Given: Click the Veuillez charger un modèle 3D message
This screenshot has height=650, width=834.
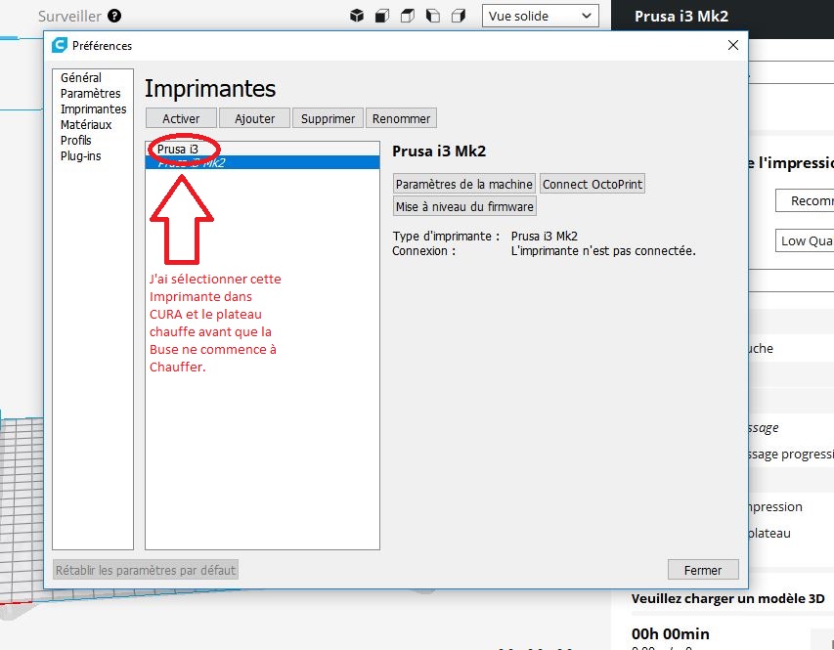Looking at the screenshot, I should [727, 598].
